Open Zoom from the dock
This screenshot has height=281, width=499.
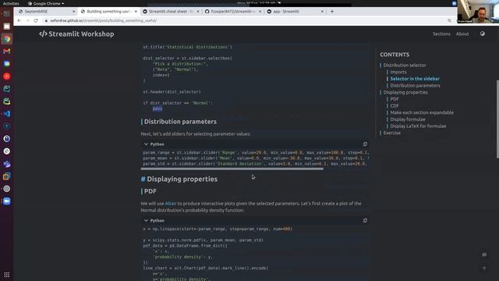pos(7,201)
